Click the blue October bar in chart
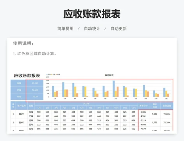 coord(144,91)
